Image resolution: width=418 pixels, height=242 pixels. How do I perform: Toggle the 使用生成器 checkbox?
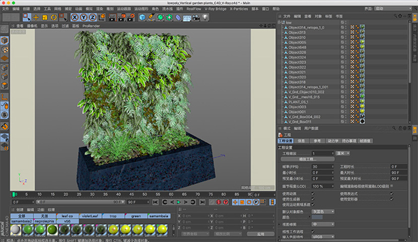[313, 199]
